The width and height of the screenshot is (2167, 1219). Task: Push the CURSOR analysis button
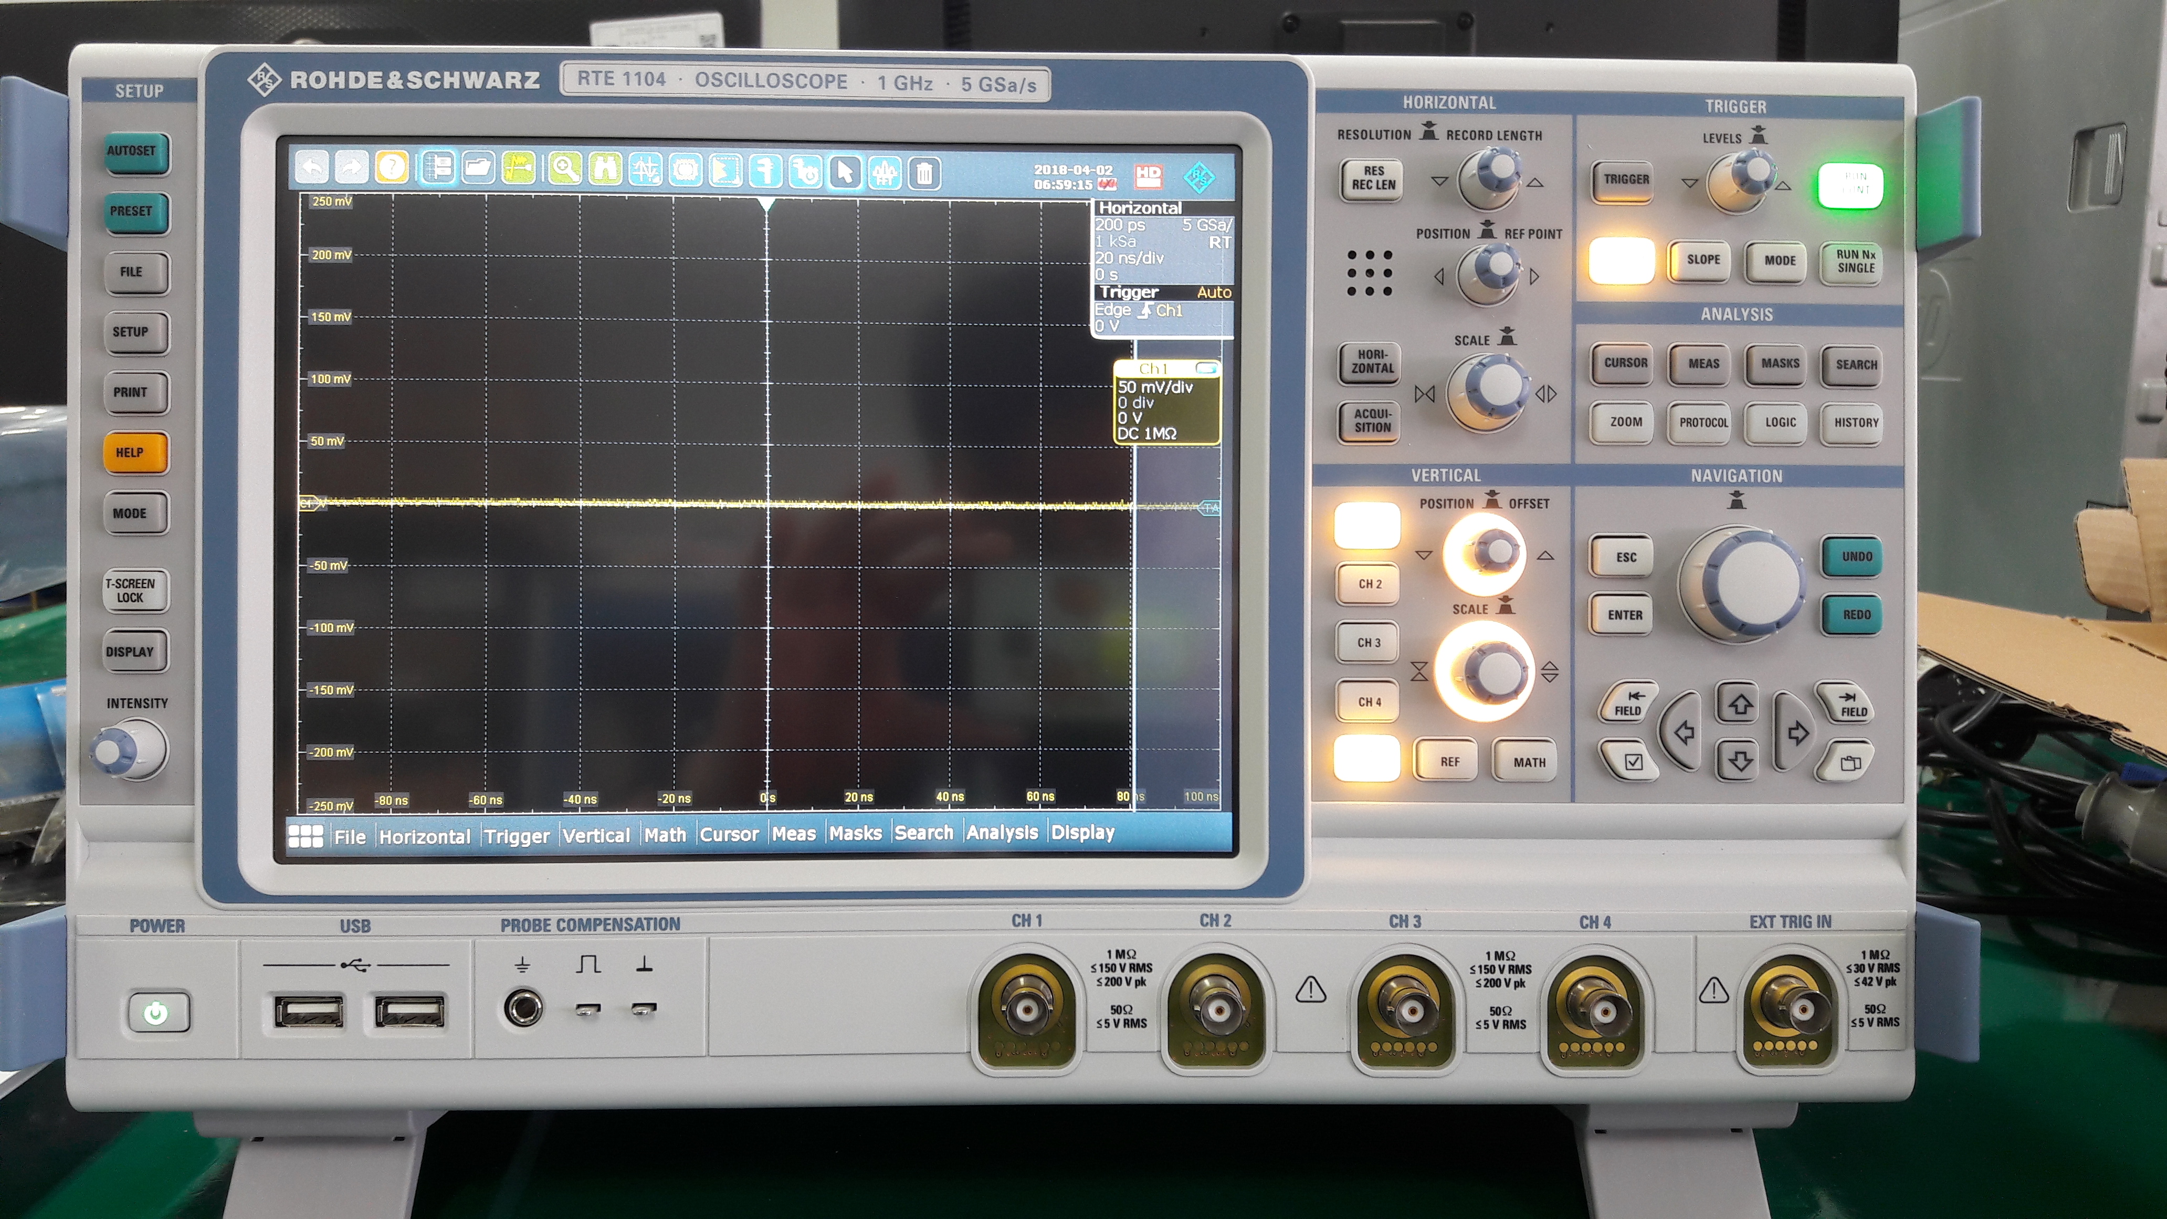point(1624,363)
